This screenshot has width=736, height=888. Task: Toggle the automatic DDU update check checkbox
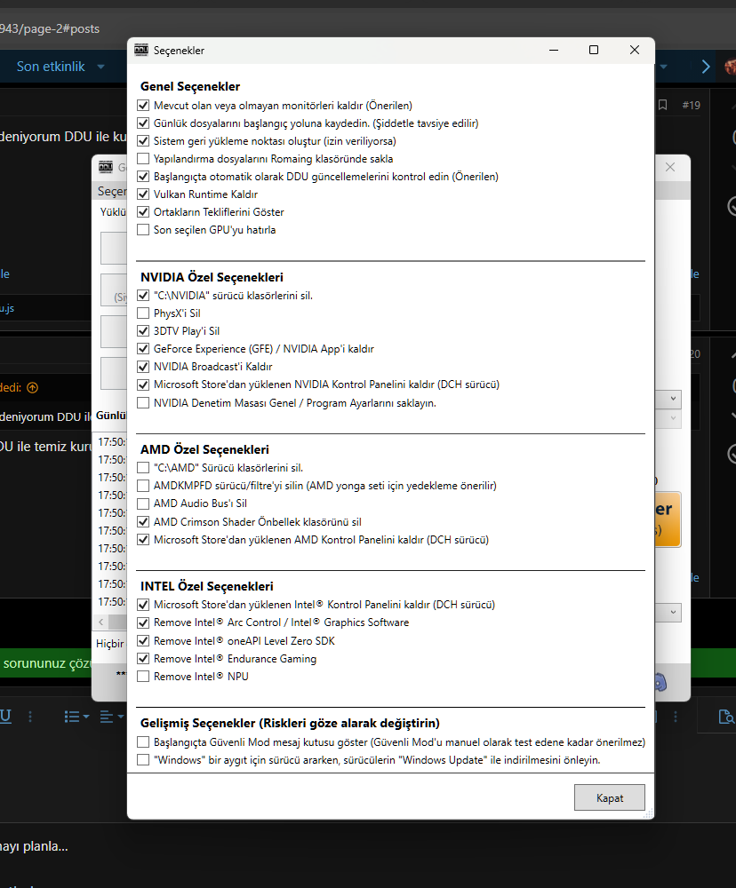[x=143, y=177]
